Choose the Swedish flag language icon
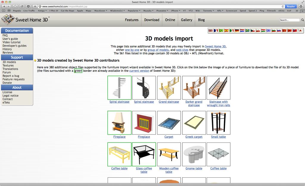Viewport: 305px width, 186px height. 247,31
